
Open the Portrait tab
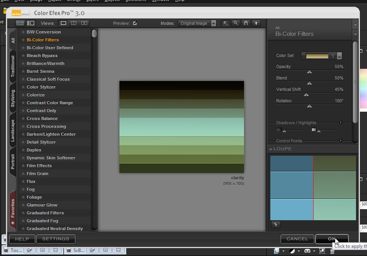(x=13, y=161)
